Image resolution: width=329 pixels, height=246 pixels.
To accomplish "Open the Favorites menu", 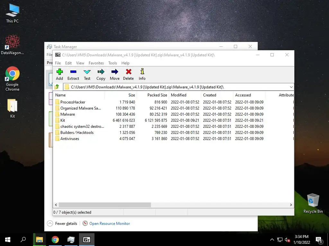I will tap(96, 63).
